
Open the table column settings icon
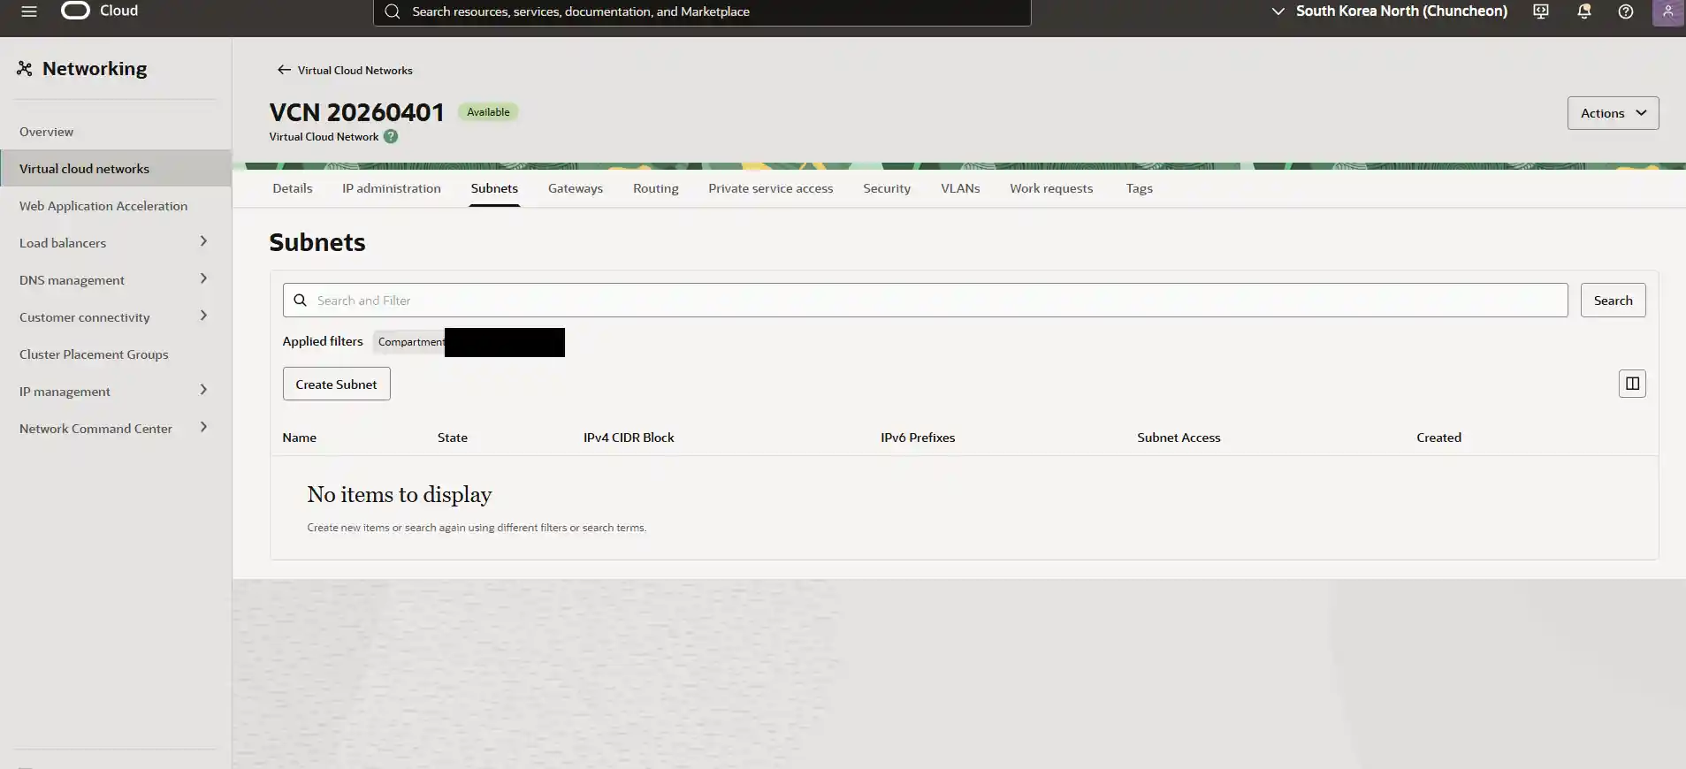pos(1631,384)
